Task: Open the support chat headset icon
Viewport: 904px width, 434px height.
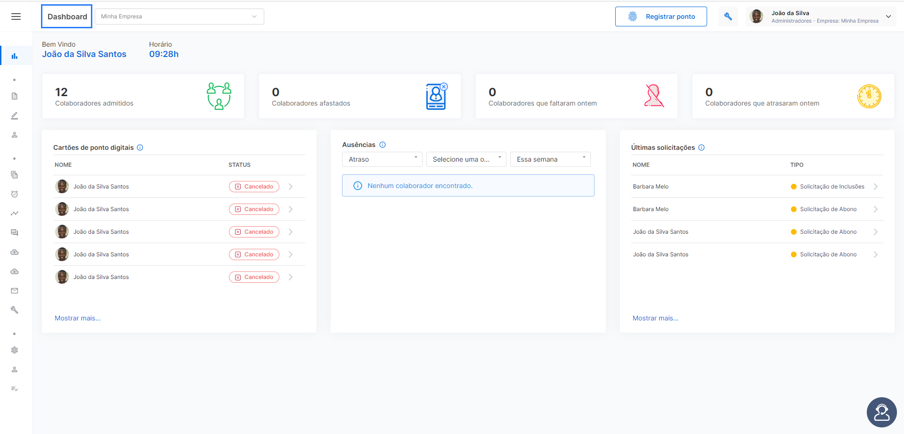Action: (x=881, y=412)
